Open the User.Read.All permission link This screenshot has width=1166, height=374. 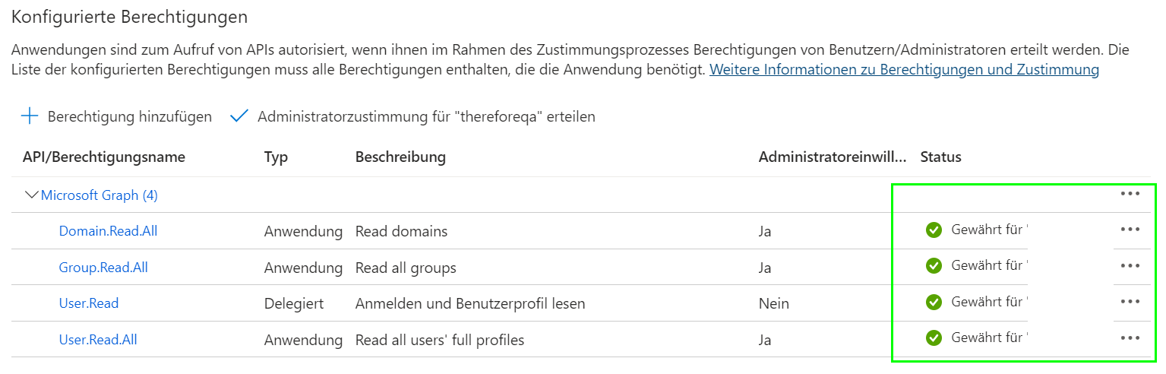click(x=98, y=340)
